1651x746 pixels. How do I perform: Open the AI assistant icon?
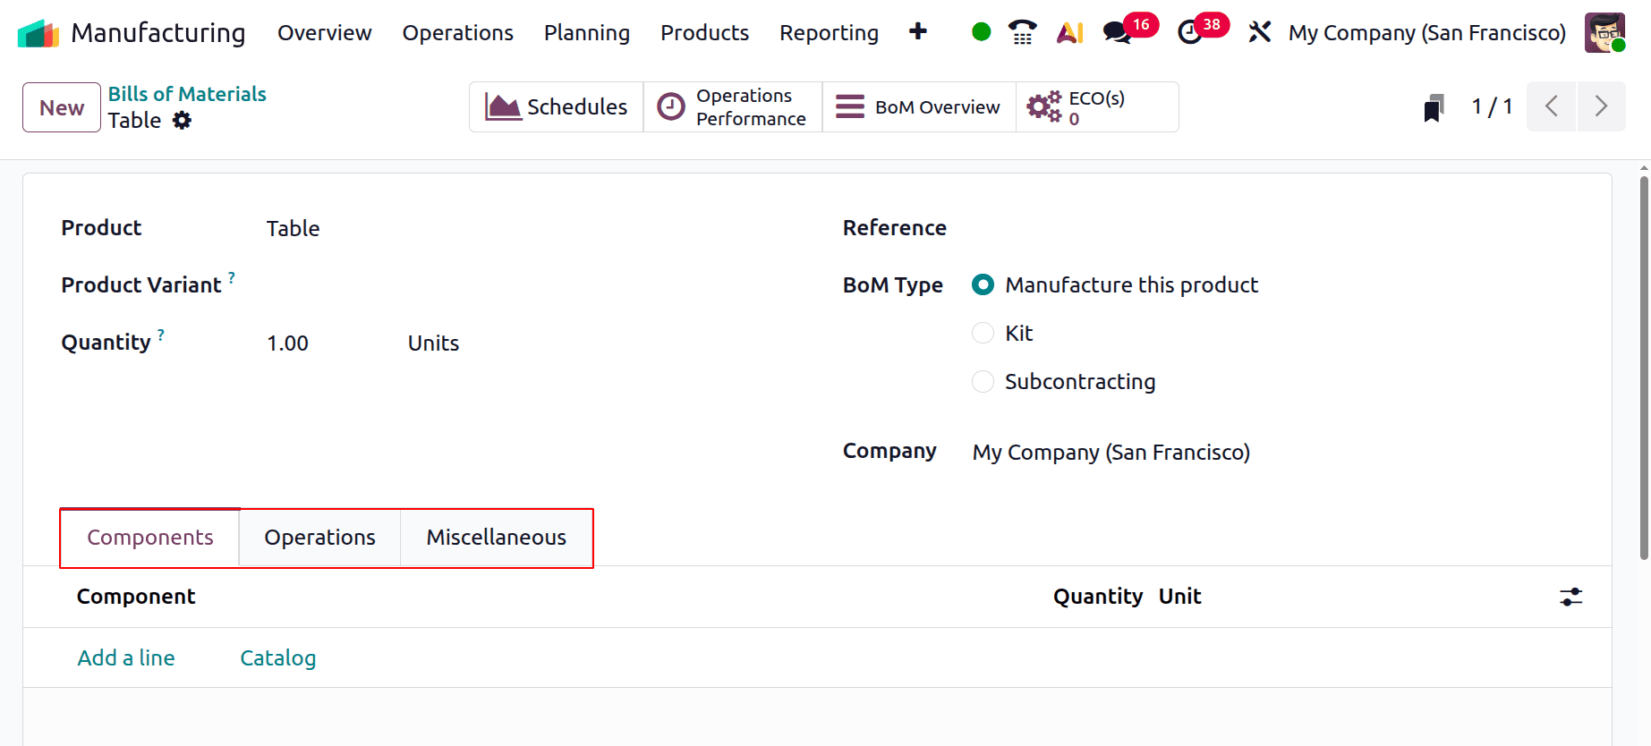1070,33
